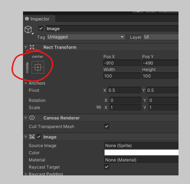The width and height of the screenshot is (190, 184).
Task: Open the Tag dropdown showing Untagged
Action: point(86,37)
